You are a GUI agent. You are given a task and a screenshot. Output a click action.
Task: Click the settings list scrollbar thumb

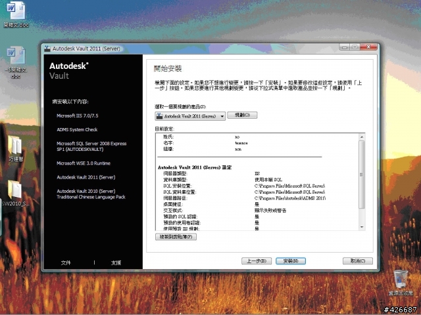(x=362, y=175)
